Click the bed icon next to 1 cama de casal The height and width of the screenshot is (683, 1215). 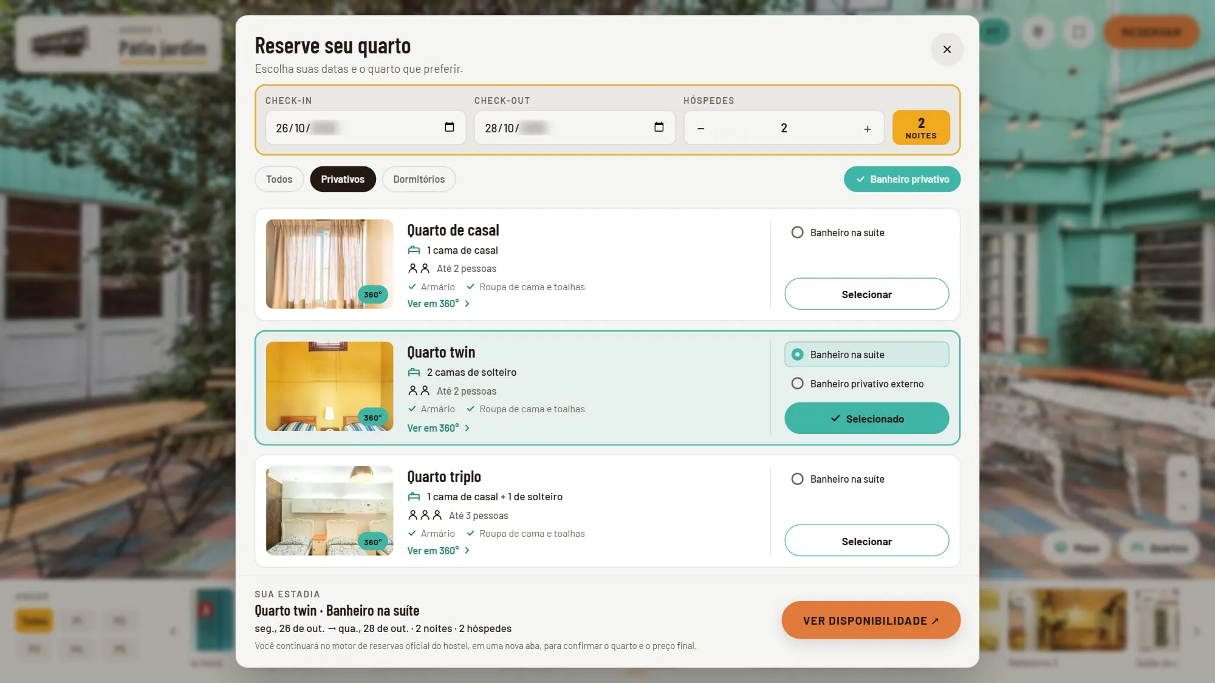414,250
